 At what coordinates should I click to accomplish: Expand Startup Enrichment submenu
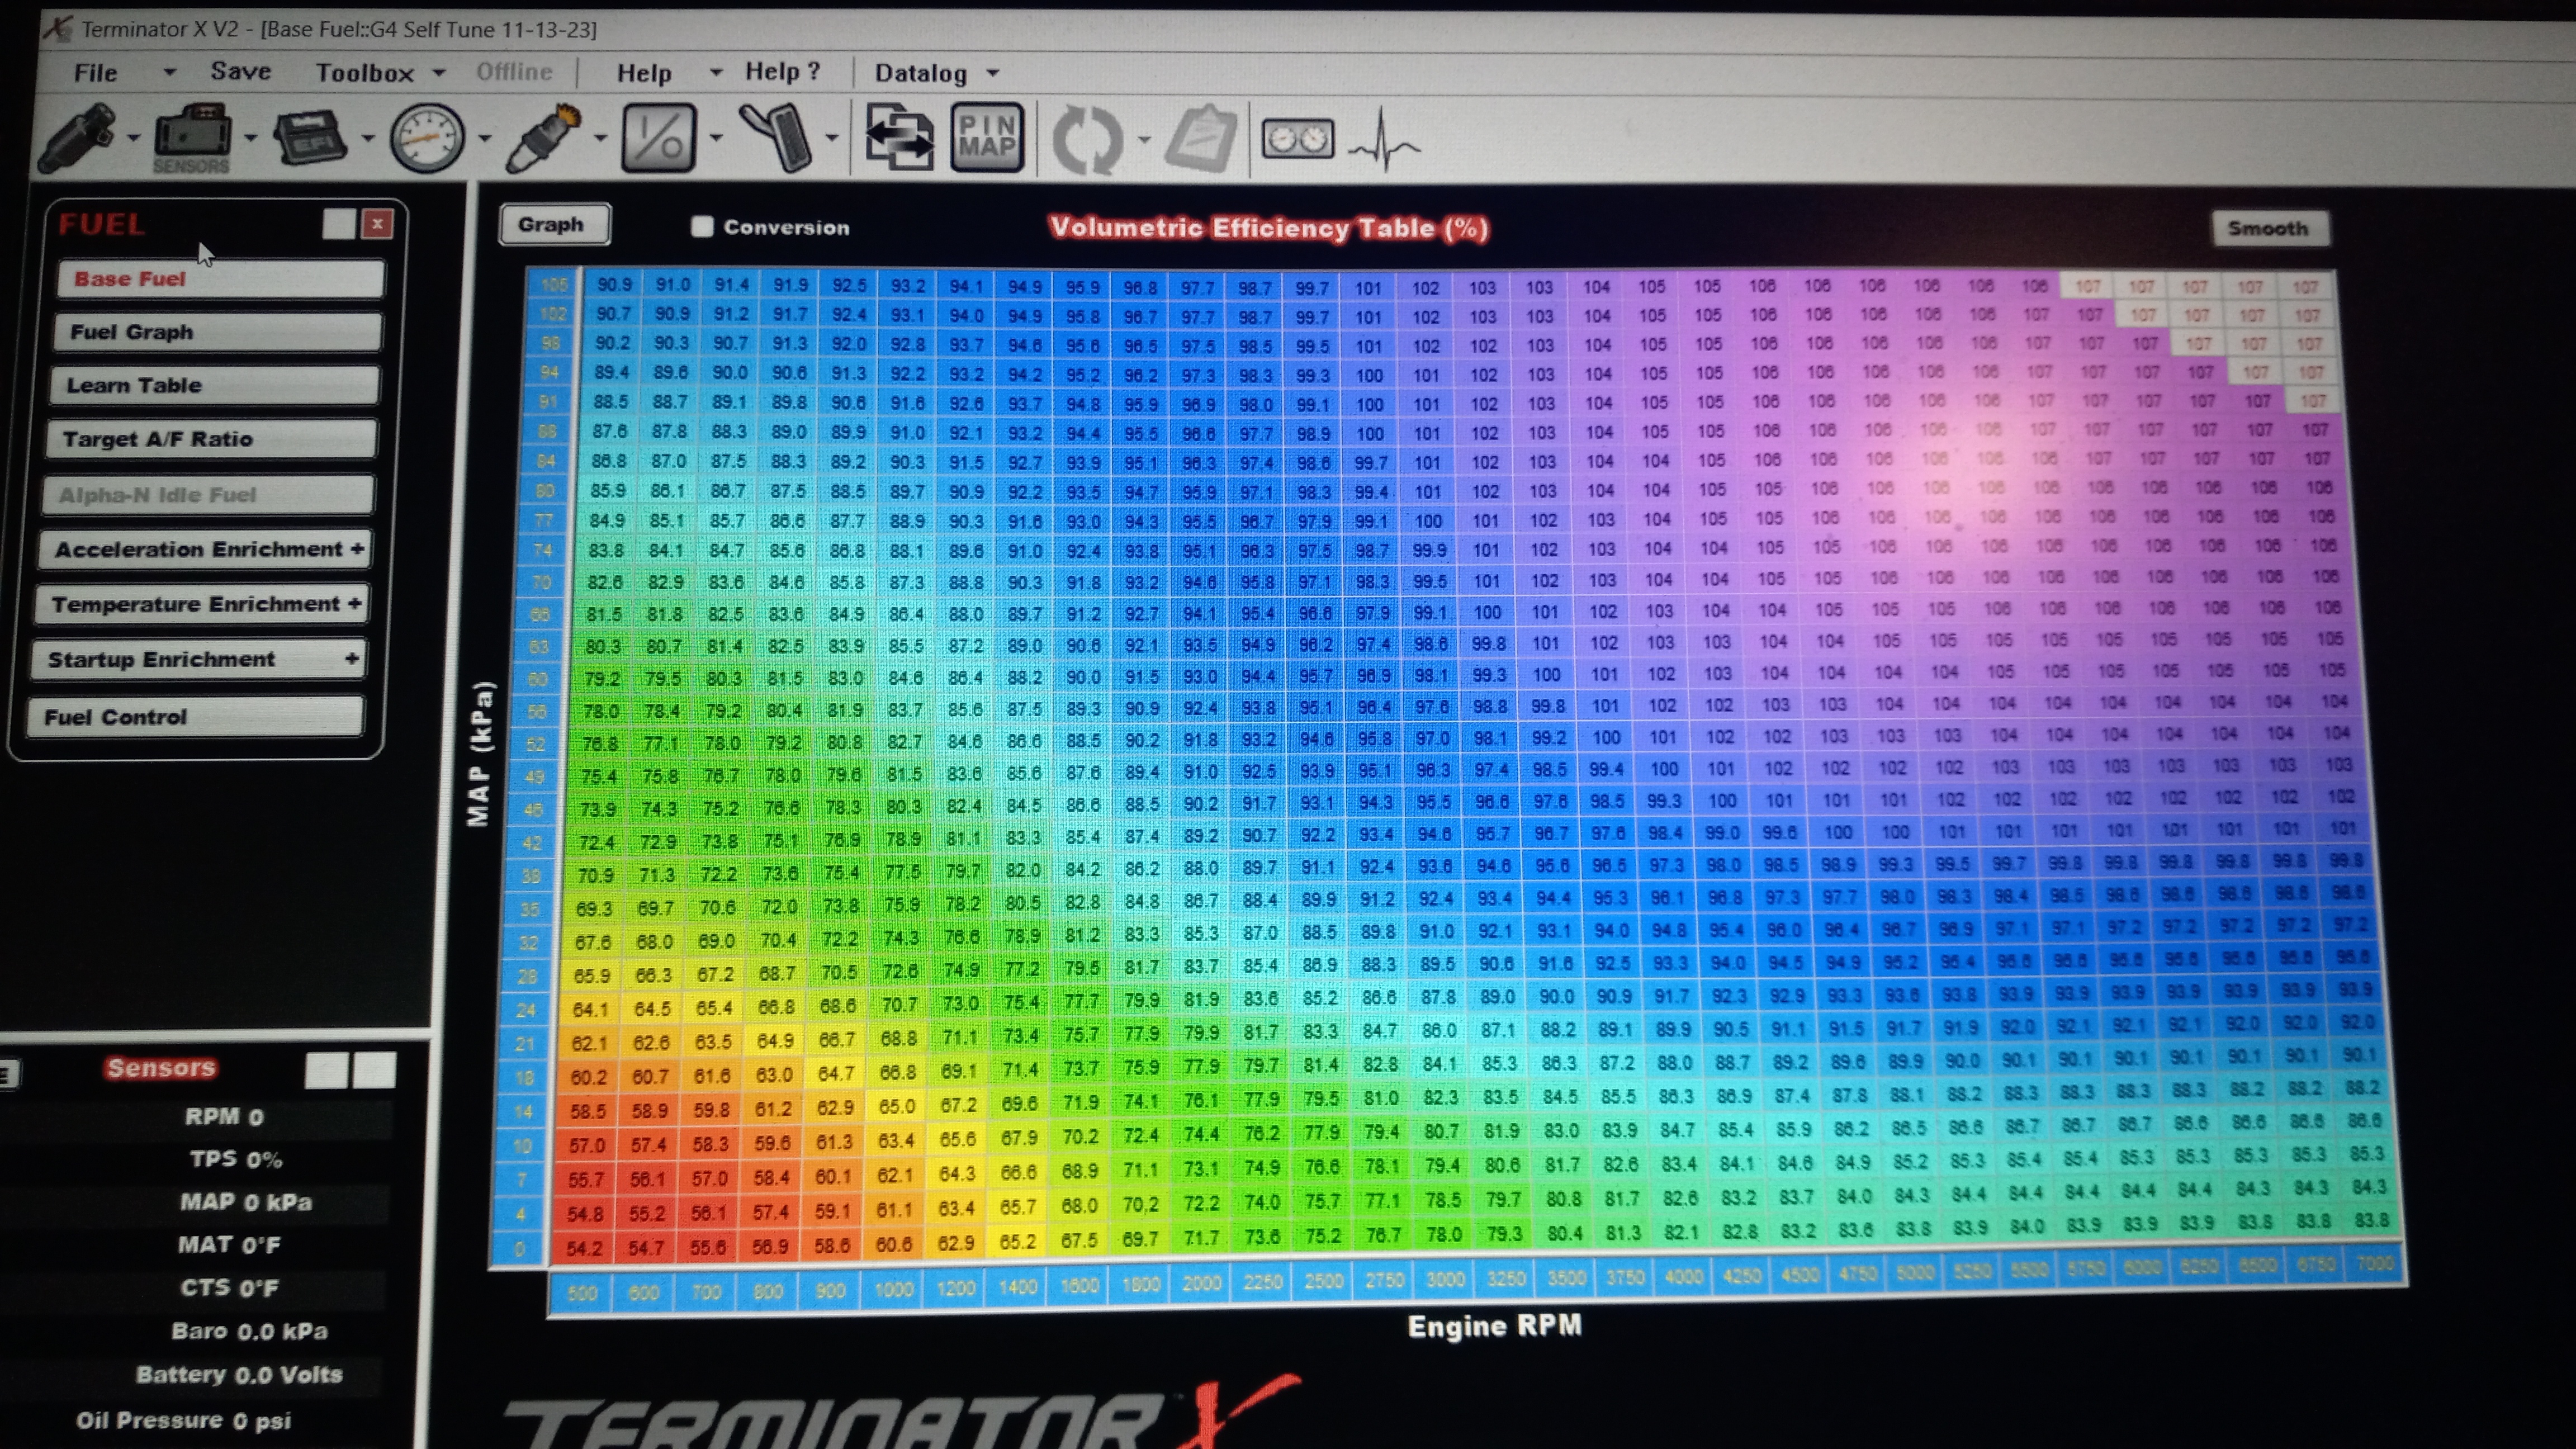click(351, 659)
